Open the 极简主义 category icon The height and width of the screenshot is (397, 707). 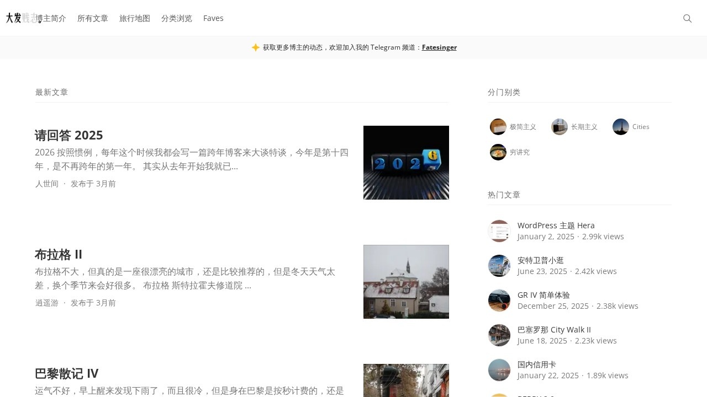tap(498, 126)
